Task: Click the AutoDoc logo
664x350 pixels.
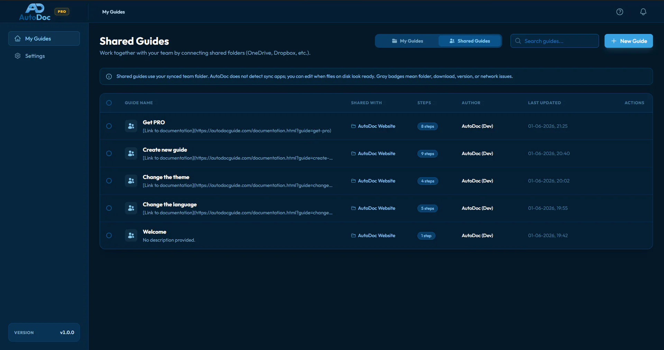Action: 35,12
